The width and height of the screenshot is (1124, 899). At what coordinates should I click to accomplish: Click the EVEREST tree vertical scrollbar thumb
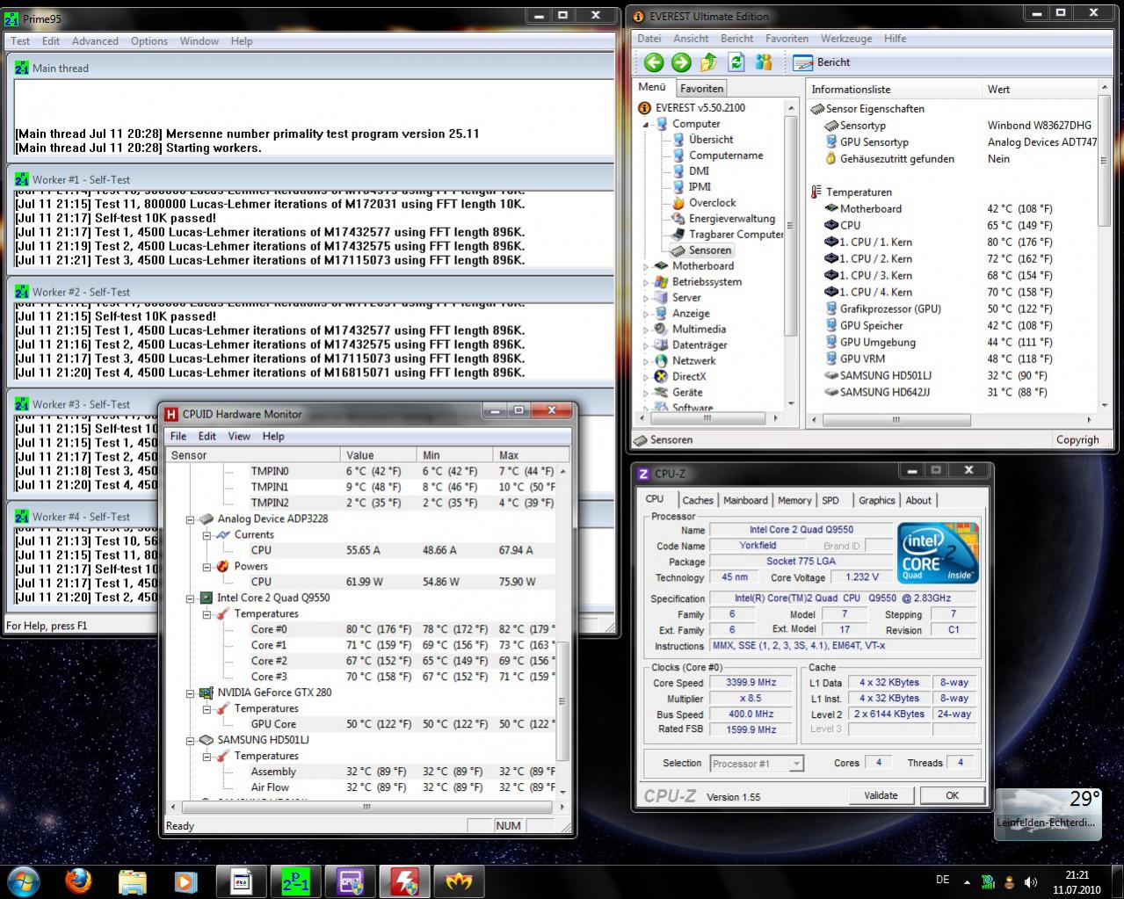[790, 225]
